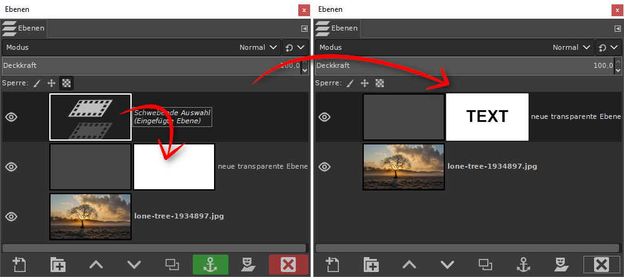Viewport: 624px width, 277px height.
Task: Click the red delete layer button
Action: (288, 265)
